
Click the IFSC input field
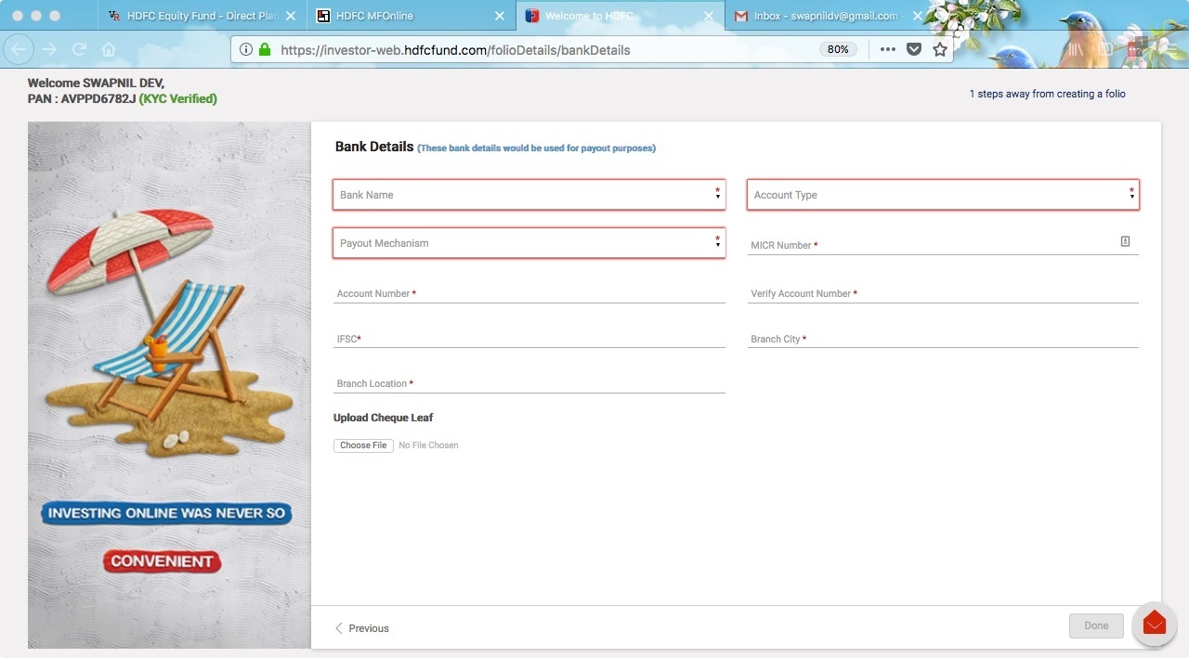[x=529, y=338]
